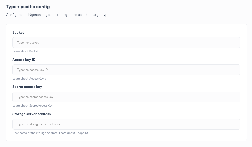252x147 pixels.
Task: Open the Bucket documentation link
Action: (x=34, y=51)
